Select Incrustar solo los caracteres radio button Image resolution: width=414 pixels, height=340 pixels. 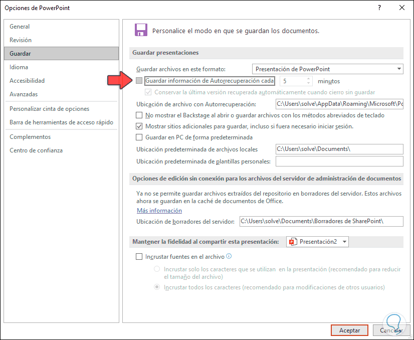pos(157,269)
